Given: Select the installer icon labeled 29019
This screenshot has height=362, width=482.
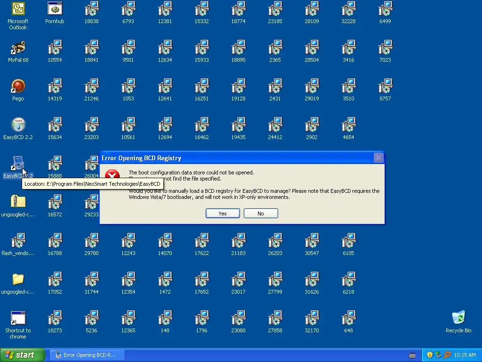Looking at the screenshot, I should coord(312,86).
